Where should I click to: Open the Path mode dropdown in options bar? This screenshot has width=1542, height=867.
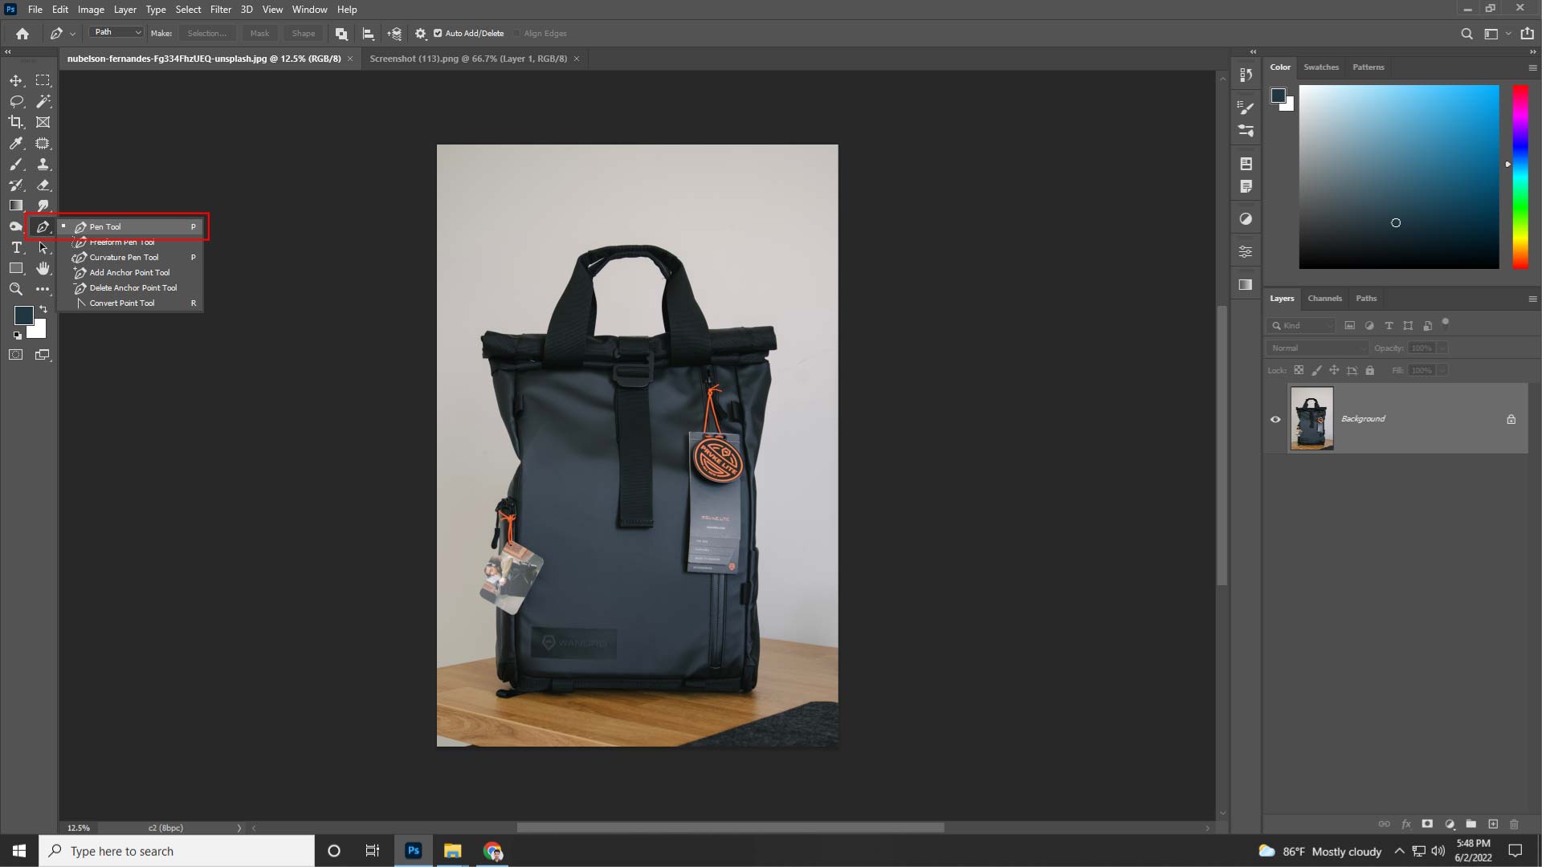pyautogui.click(x=116, y=31)
